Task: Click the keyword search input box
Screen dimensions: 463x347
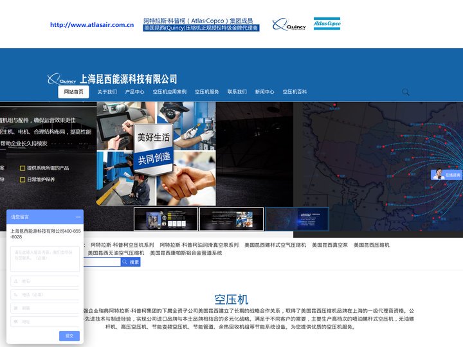Action: pyautogui.click(x=102, y=262)
